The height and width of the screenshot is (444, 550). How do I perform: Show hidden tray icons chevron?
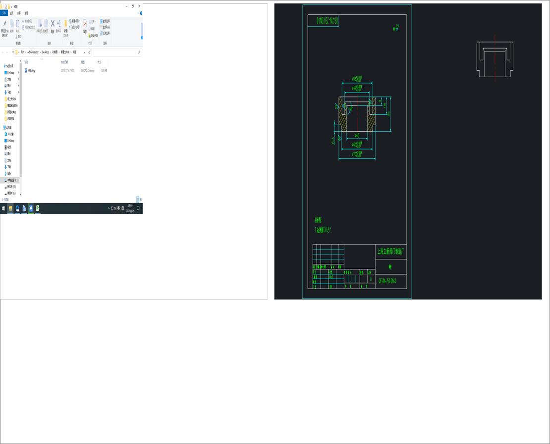click(109, 208)
